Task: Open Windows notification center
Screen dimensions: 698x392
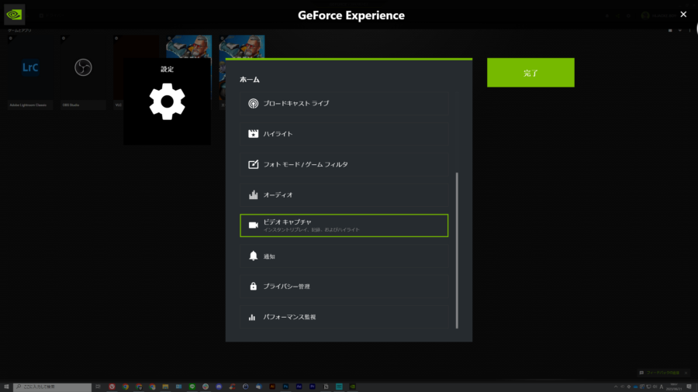Action: 689,387
